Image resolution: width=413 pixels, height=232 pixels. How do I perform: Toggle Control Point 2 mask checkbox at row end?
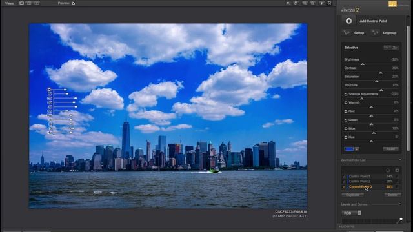pos(397,182)
